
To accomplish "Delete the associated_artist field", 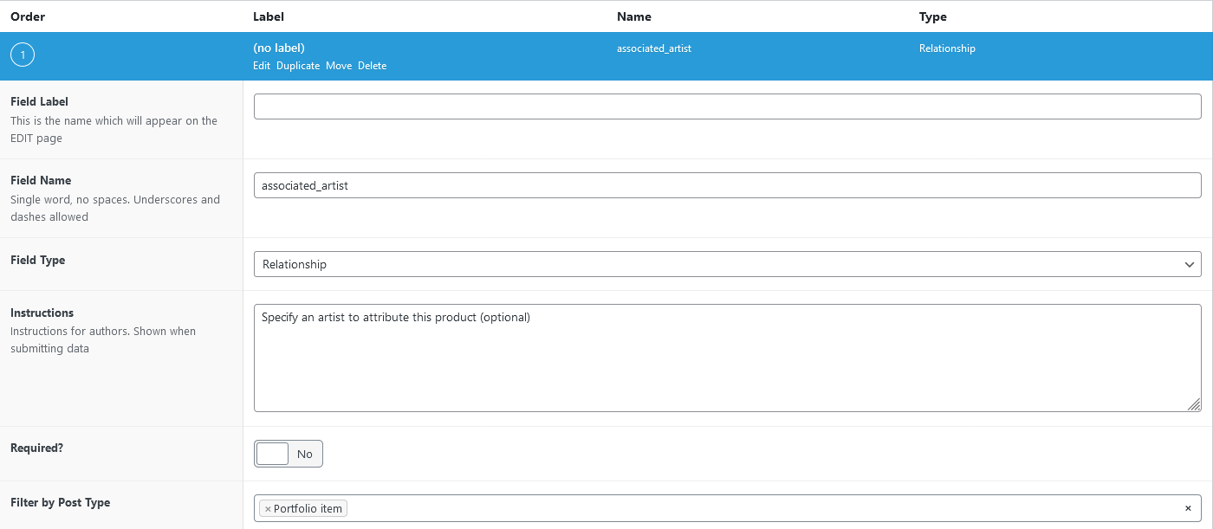I will tap(372, 65).
